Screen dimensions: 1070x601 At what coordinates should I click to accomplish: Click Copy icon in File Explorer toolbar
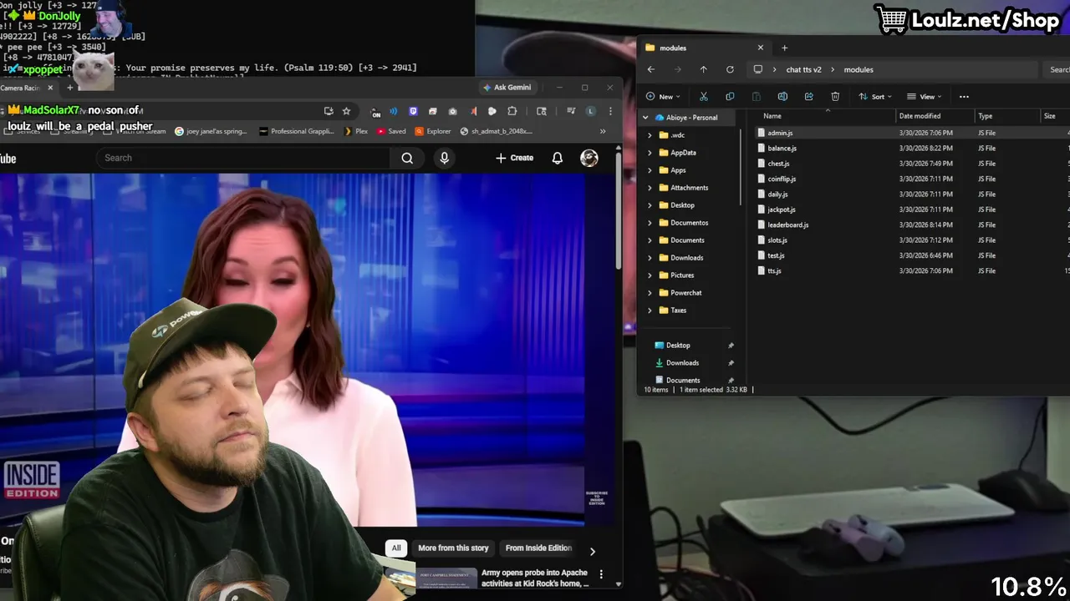(x=730, y=97)
